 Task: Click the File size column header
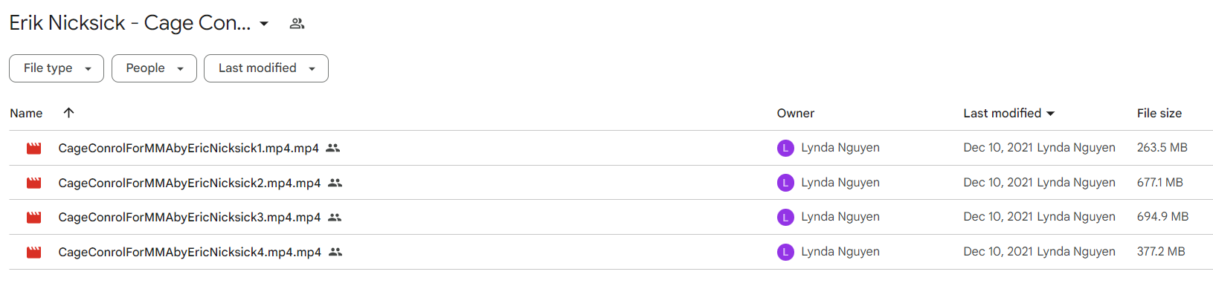(1159, 113)
